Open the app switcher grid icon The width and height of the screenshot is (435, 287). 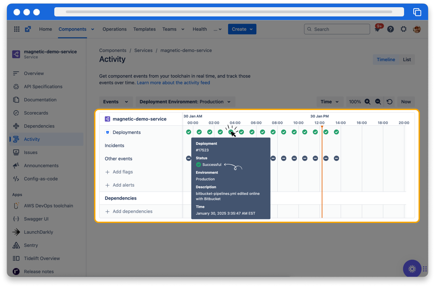(17, 29)
